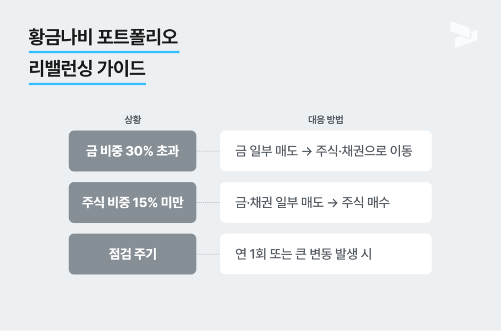Select the 주식 비중 15% 미만 box
Viewport: 501px width, 331px height.
[132, 202]
